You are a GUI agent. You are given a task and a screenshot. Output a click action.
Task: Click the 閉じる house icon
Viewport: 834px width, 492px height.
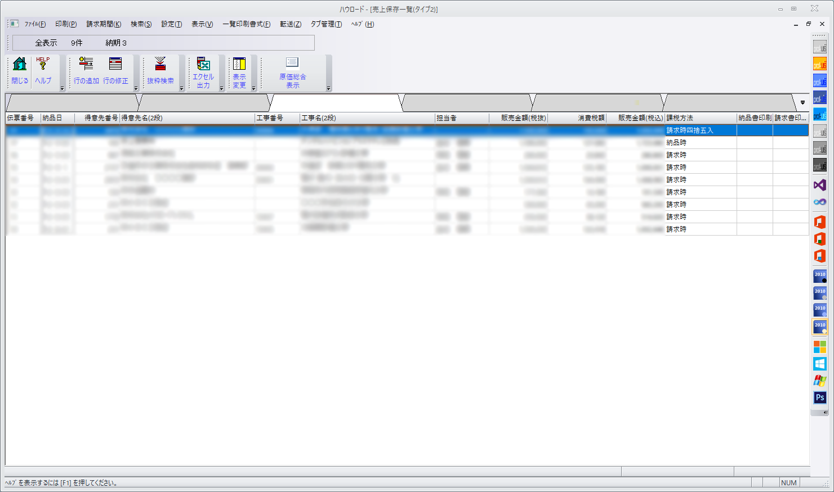click(x=20, y=64)
